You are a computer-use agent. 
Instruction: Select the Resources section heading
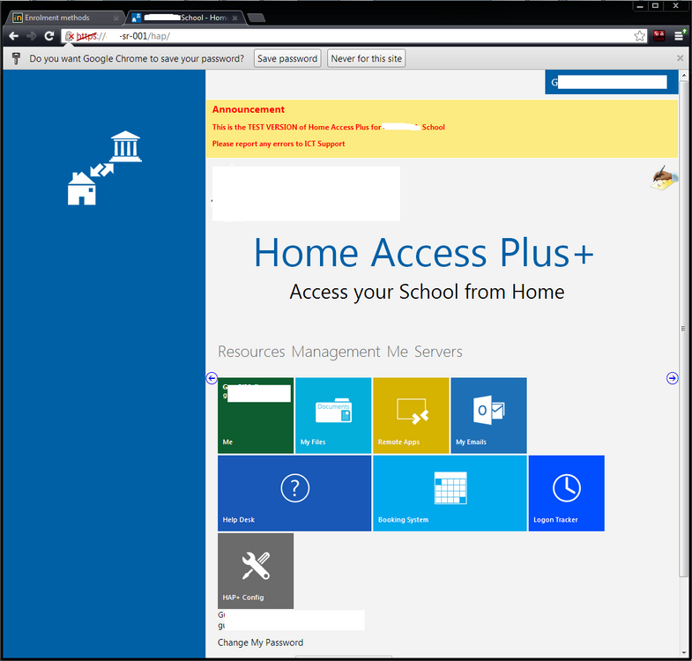coord(251,352)
